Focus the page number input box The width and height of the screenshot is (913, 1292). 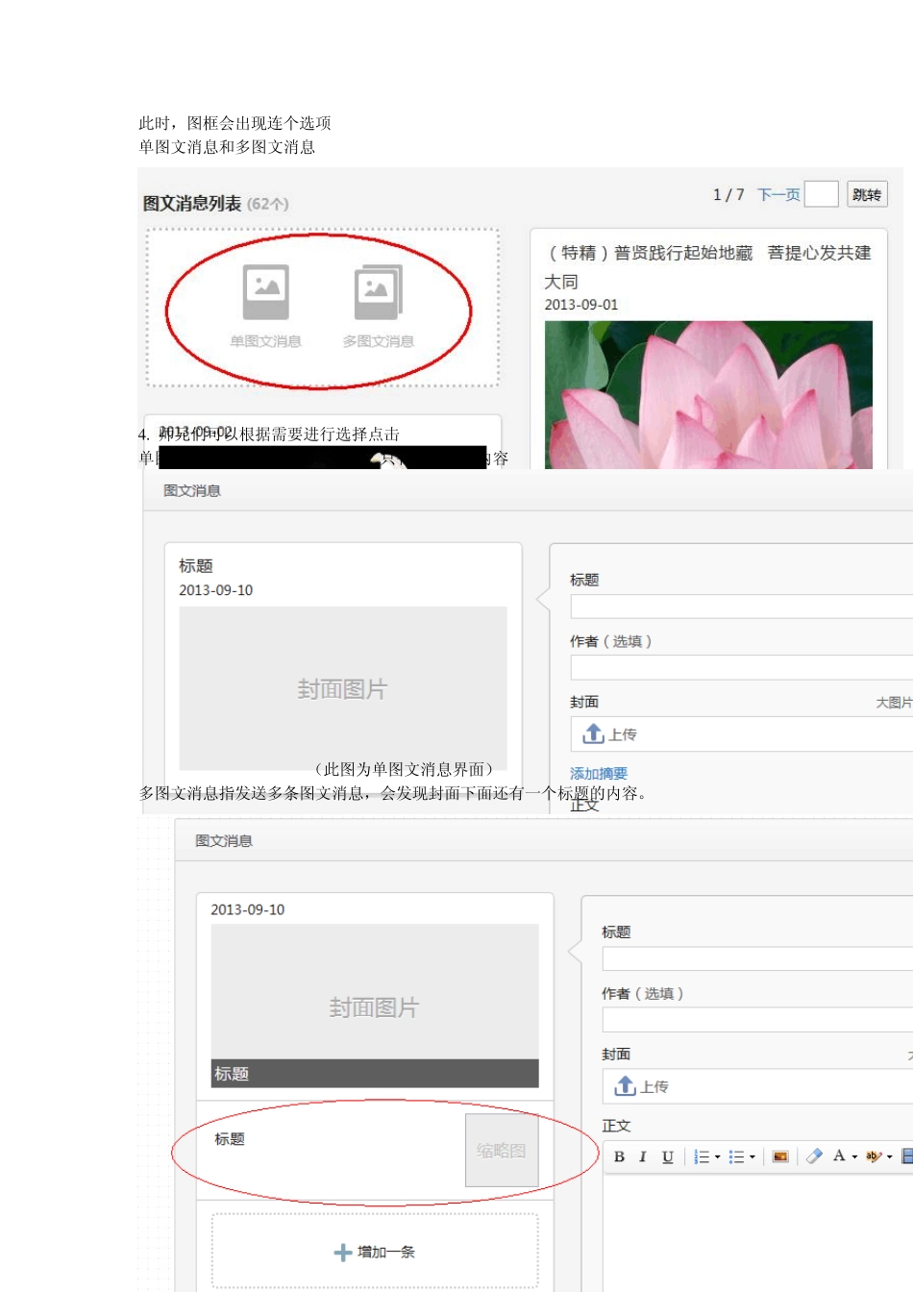coord(822,194)
